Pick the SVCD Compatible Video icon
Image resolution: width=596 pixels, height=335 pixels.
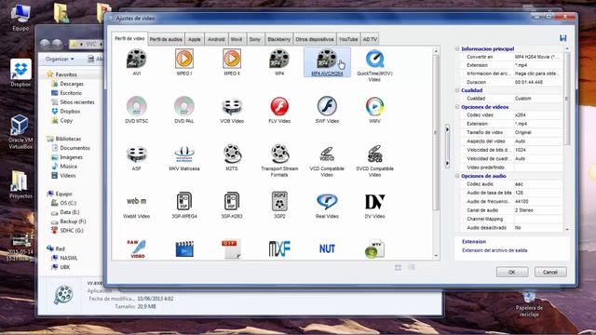pos(374,154)
